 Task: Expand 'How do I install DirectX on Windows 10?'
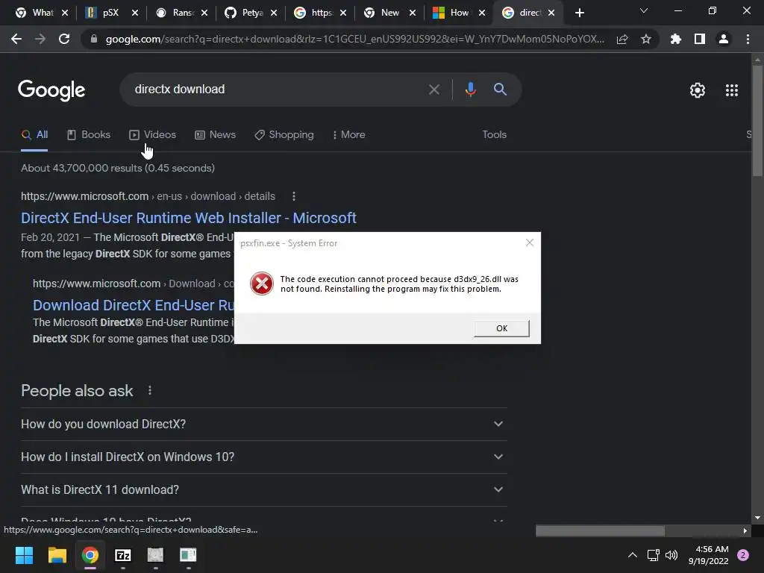[264, 457]
